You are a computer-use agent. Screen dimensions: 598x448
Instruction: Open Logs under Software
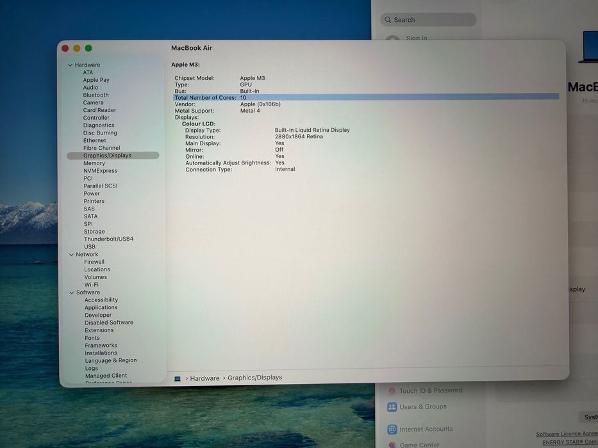pyautogui.click(x=91, y=369)
